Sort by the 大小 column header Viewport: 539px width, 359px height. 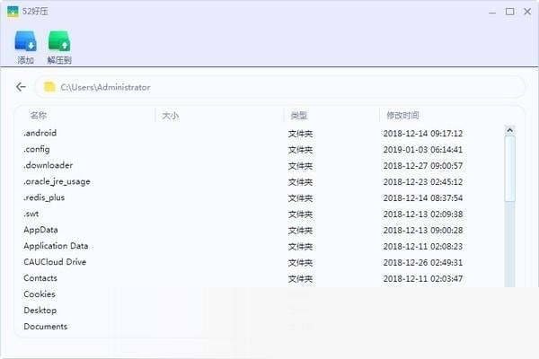click(x=170, y=116)
